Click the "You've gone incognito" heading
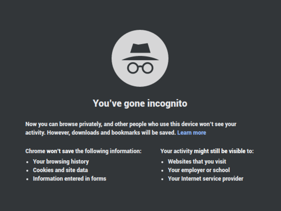Screen dimensions: 281x211 [140, 103]
